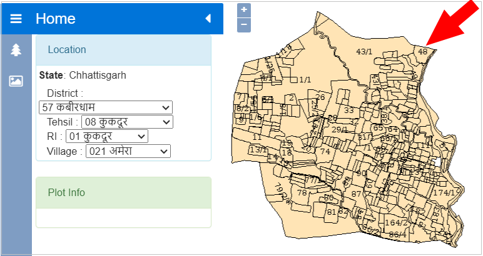Open the District dropdown
This screenshot has height=256, width=483.
pyautogui.click(x=106, y=107)
